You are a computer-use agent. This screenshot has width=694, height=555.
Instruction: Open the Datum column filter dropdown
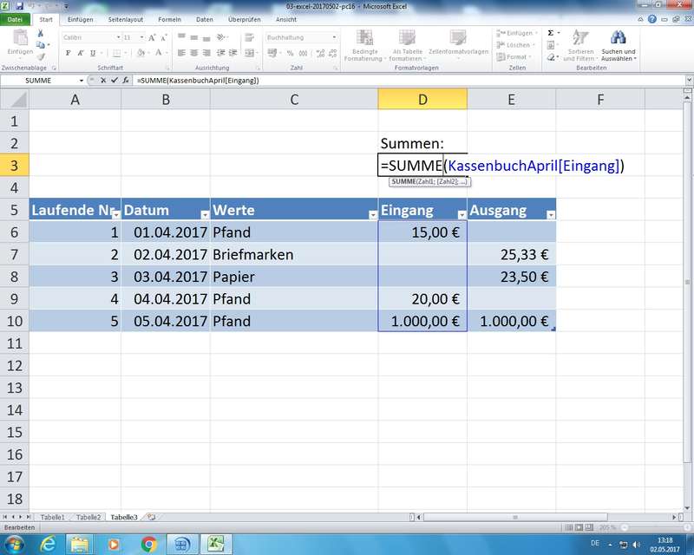coord(205,215)
